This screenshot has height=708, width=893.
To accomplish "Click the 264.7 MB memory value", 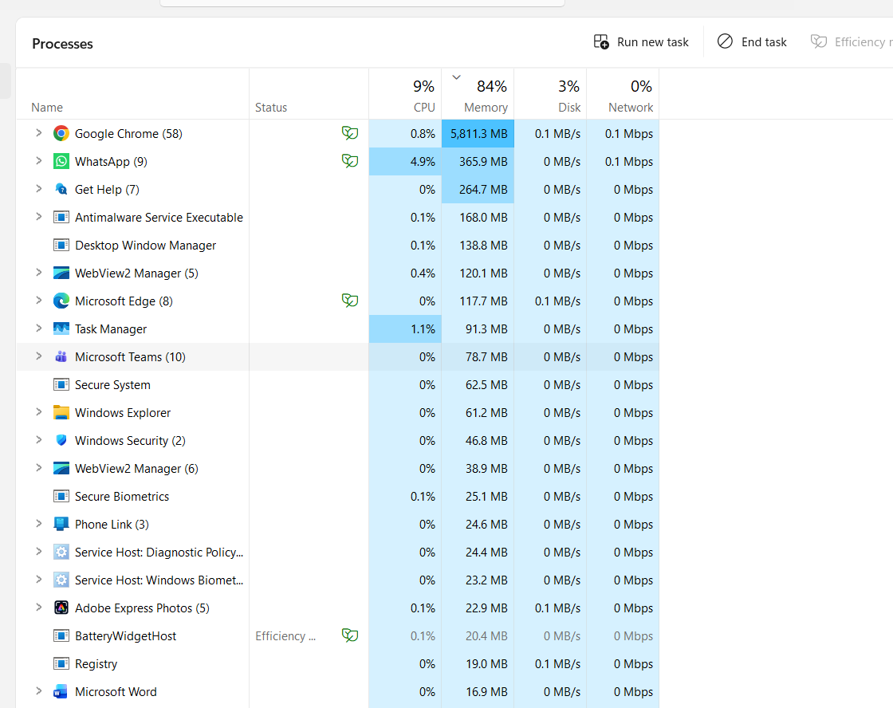I will click(483, 189).
